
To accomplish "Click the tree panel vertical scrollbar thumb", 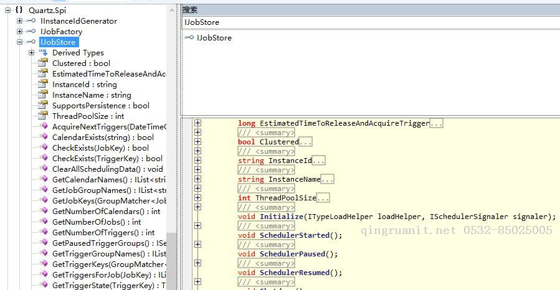I will click(x=172, y=261).
